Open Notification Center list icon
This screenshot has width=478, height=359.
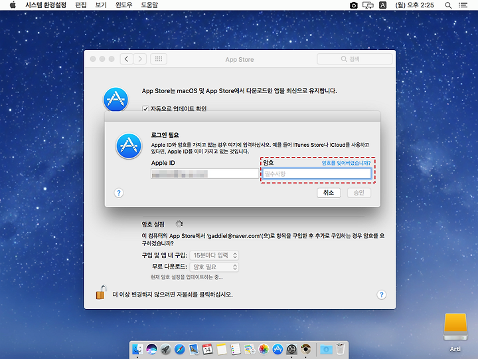[x=463, y=5]
